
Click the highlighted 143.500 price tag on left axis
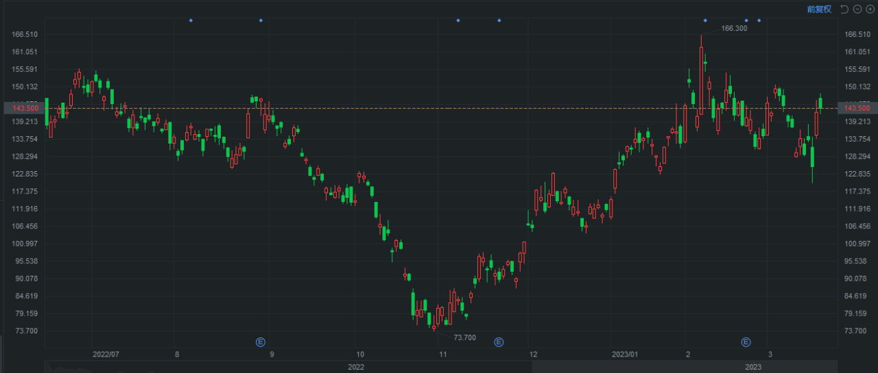22,108
